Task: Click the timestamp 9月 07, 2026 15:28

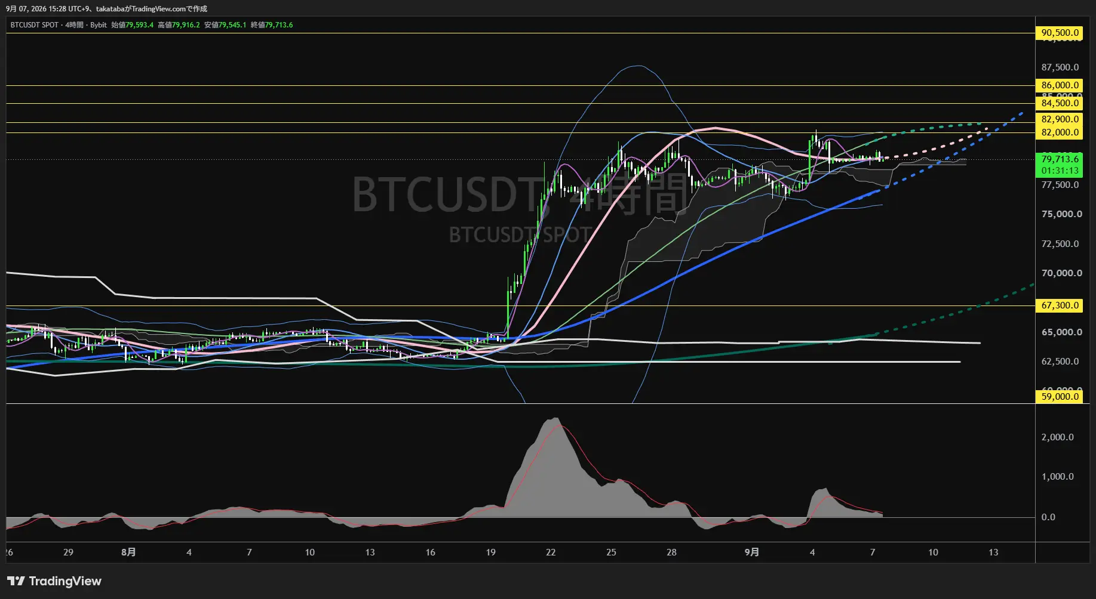Action: click(35, 9)
